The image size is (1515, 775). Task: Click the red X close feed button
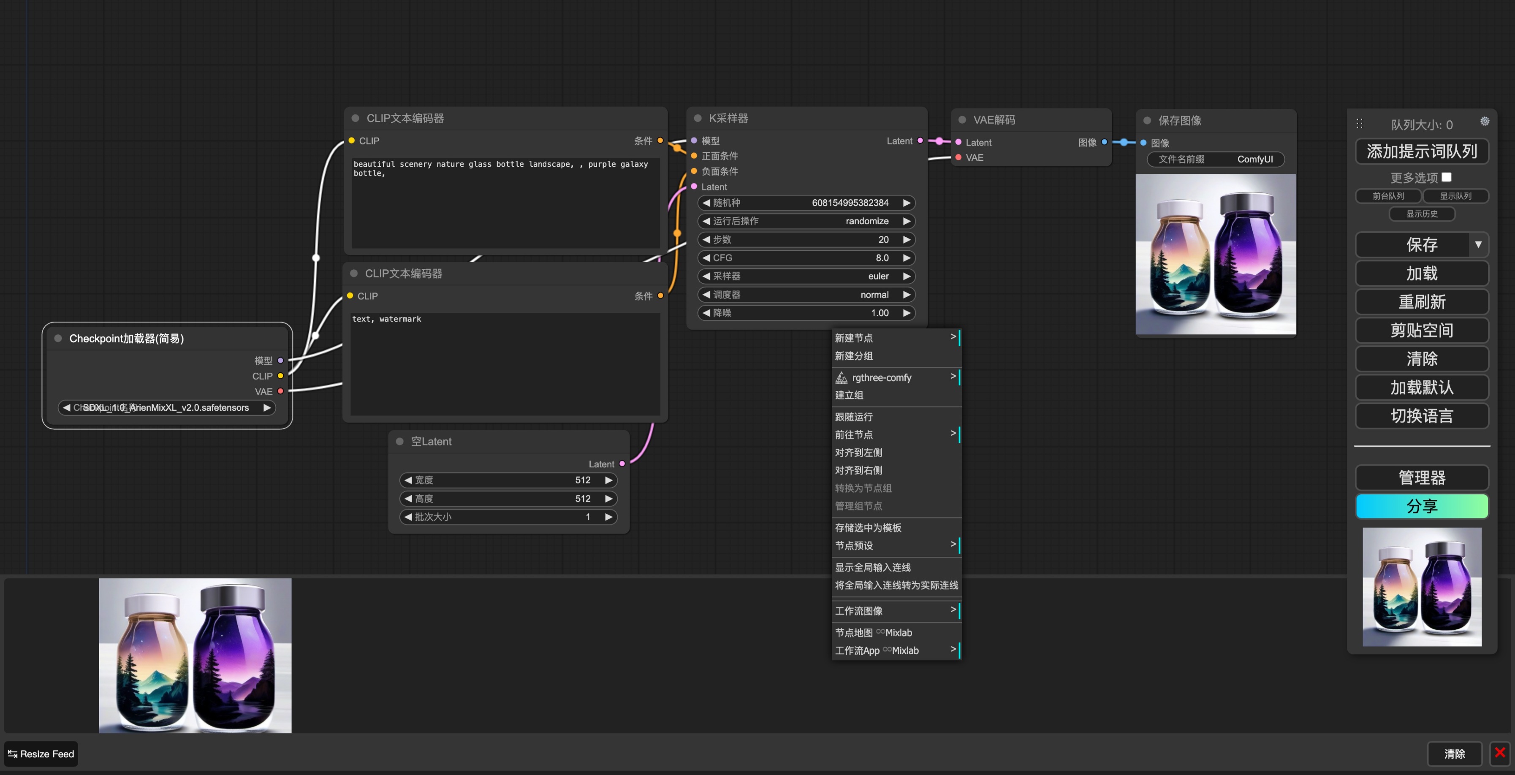pos(1500,753)
